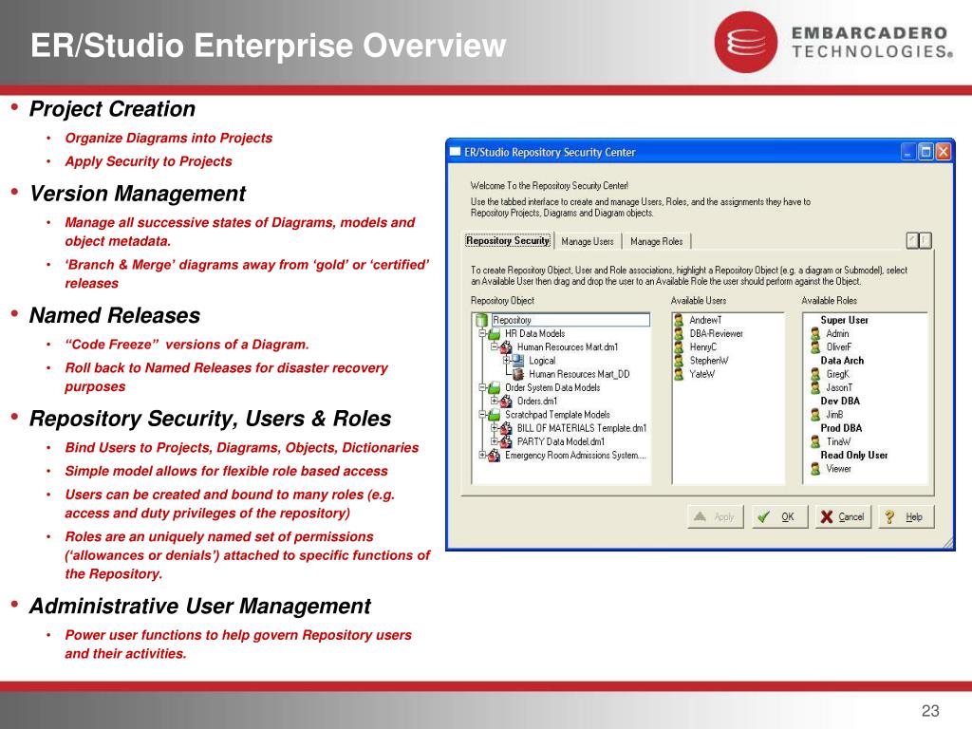The width and height of the screenshot is (972, 729).
Task: Click the user icon next to YateW
Action: click(x=679, y=374)
